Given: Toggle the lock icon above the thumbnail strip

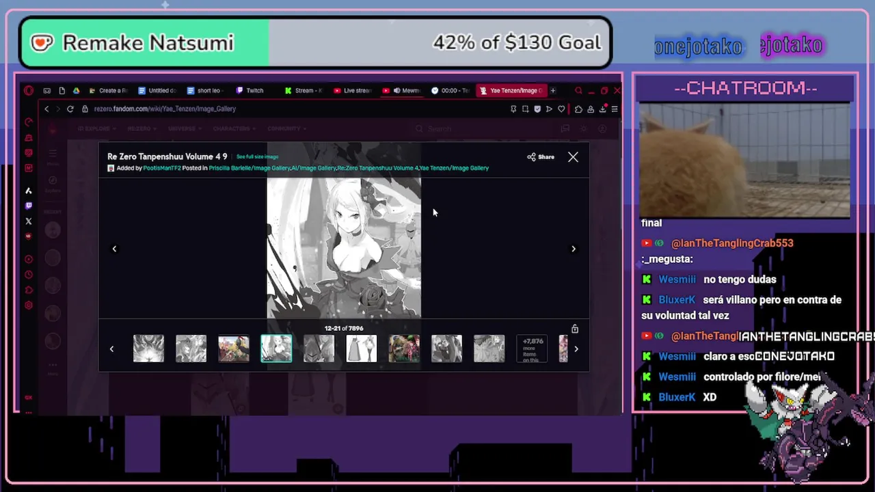Looking at the screenshot, I should coord(575,329).
